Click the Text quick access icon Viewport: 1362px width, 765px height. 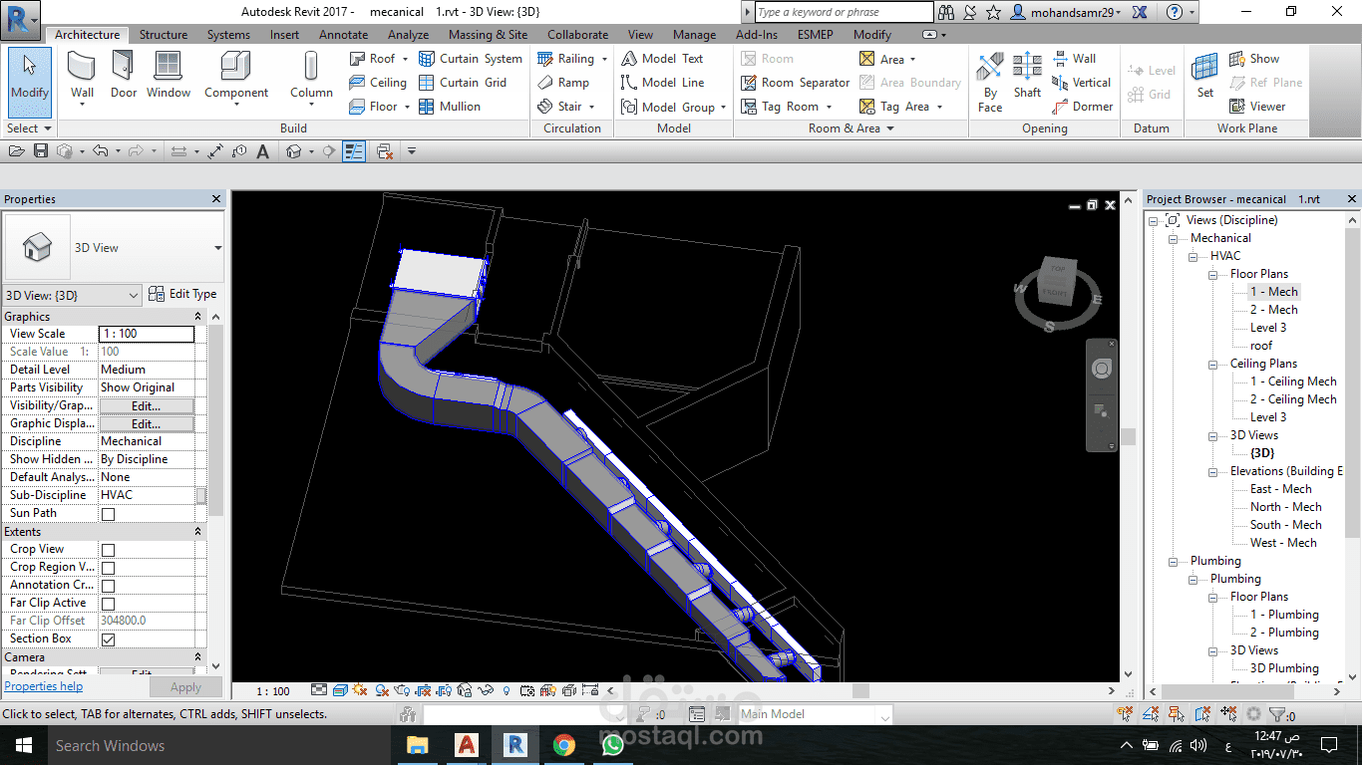click(262, 151)
